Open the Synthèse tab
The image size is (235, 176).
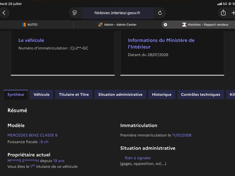click(x=16, y=94)
